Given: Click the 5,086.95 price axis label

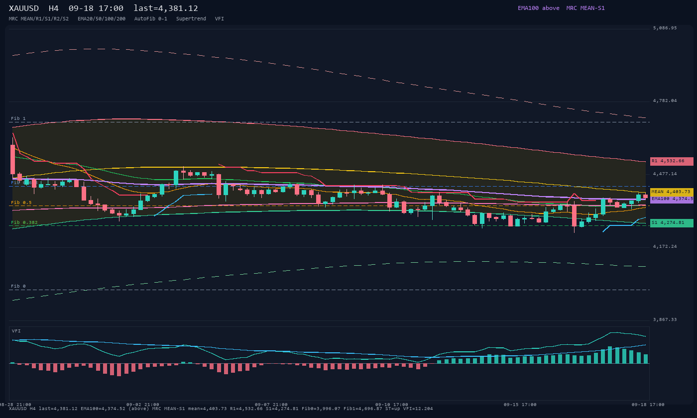Looking at the screenshot, I should point(665,28).
